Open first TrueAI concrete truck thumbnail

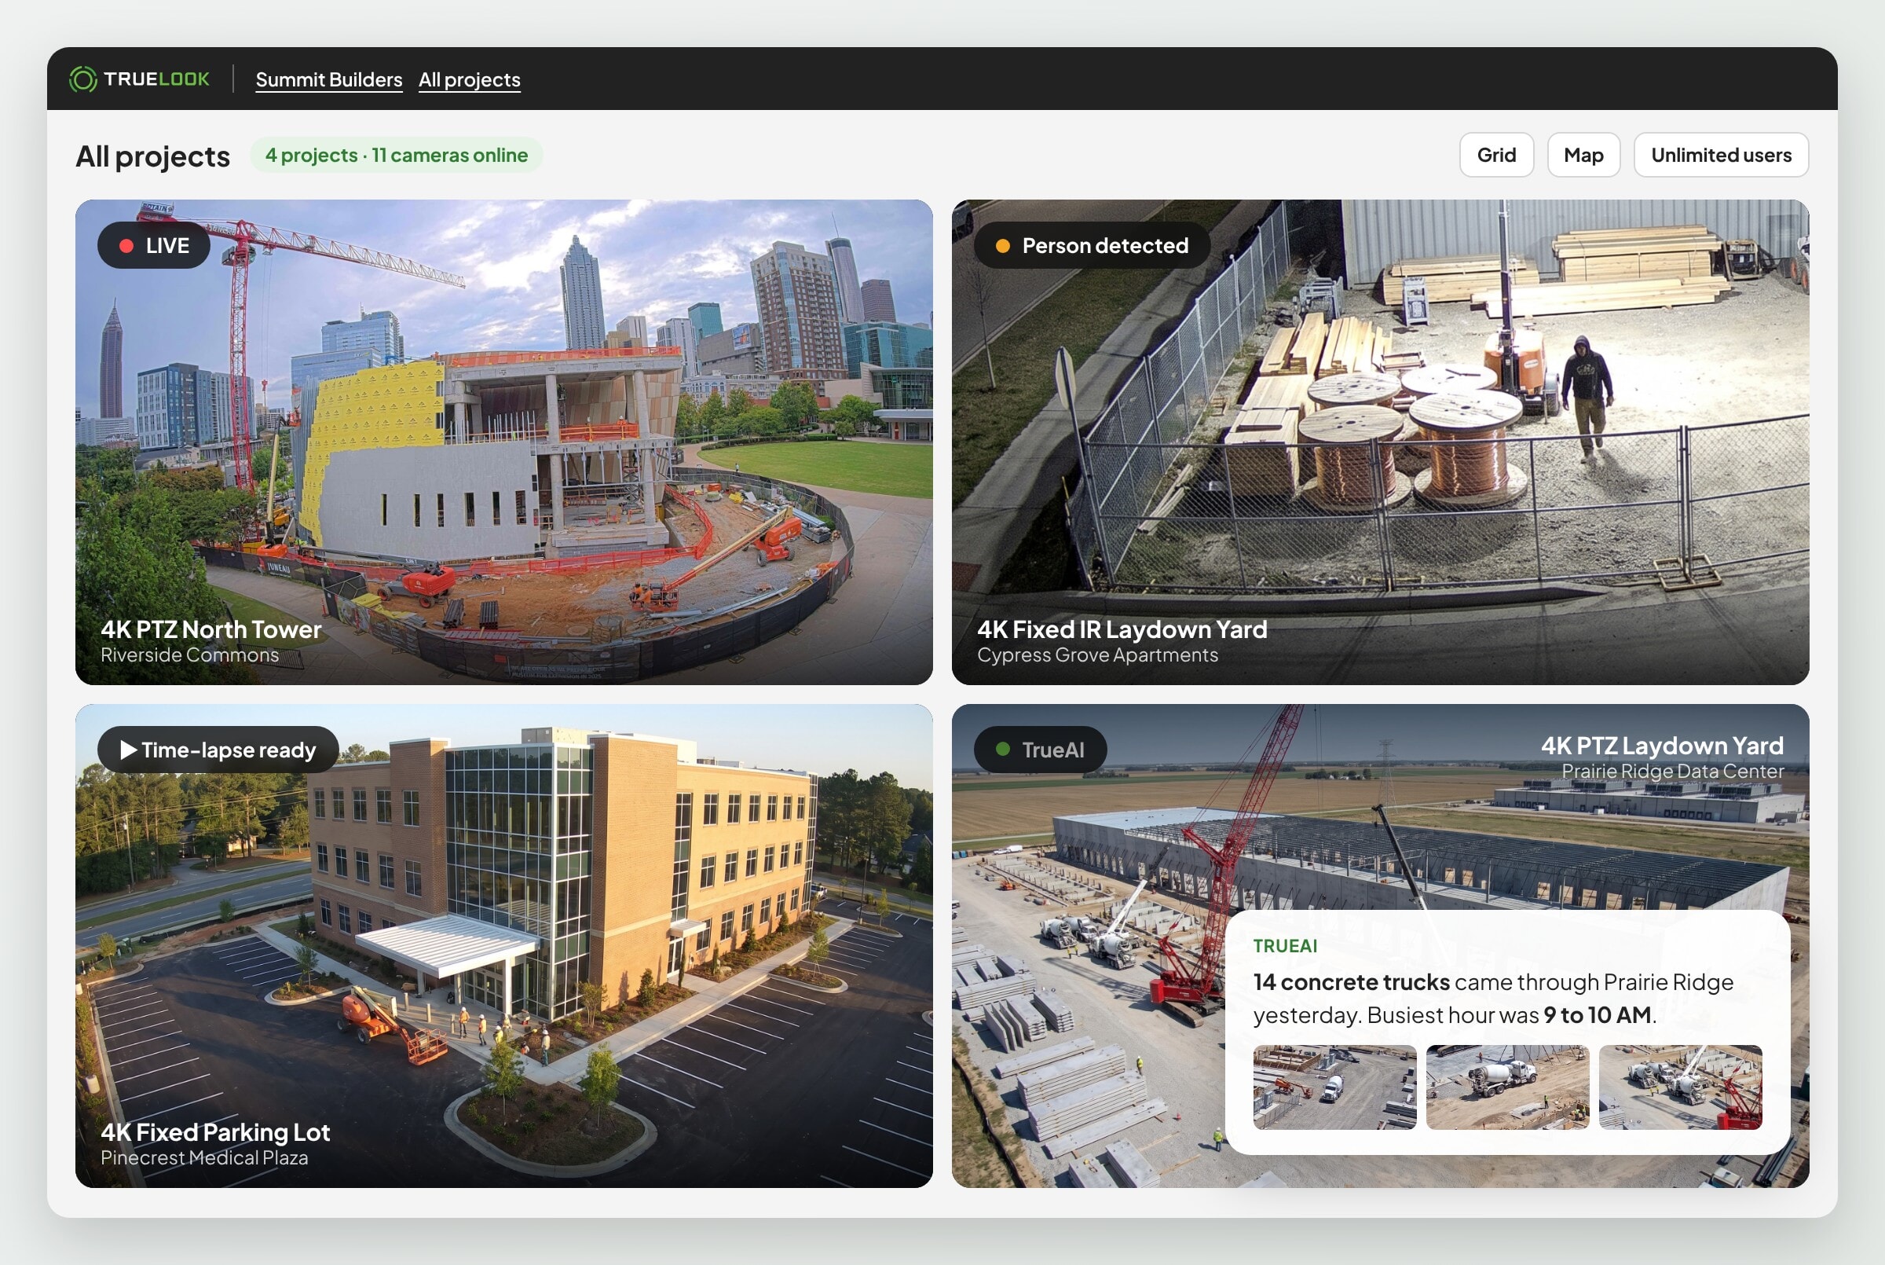(1334, 1087)
